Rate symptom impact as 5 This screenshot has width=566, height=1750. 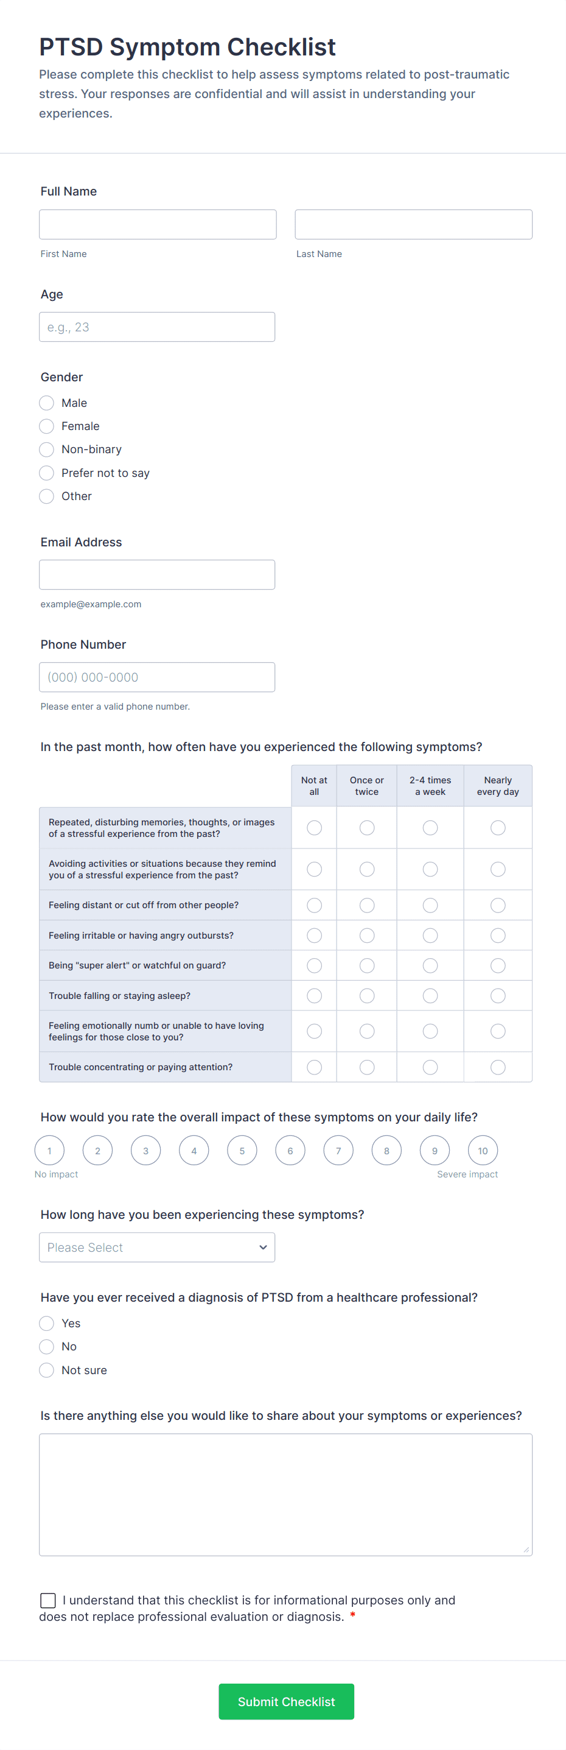(242, 1150)
